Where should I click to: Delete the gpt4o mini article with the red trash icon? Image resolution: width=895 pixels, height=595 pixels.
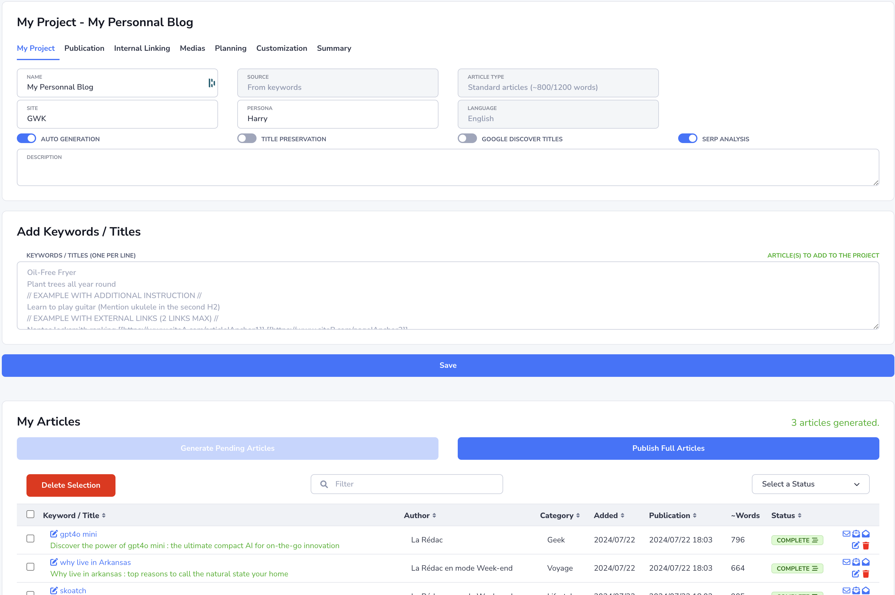click(866, 546)
